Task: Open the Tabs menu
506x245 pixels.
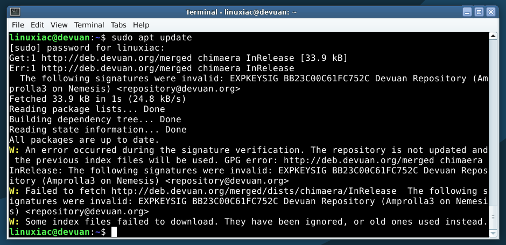Action: coord(118,25)
